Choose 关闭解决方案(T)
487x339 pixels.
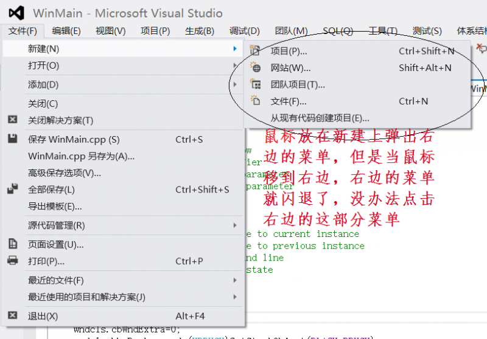tap(122, 120)
